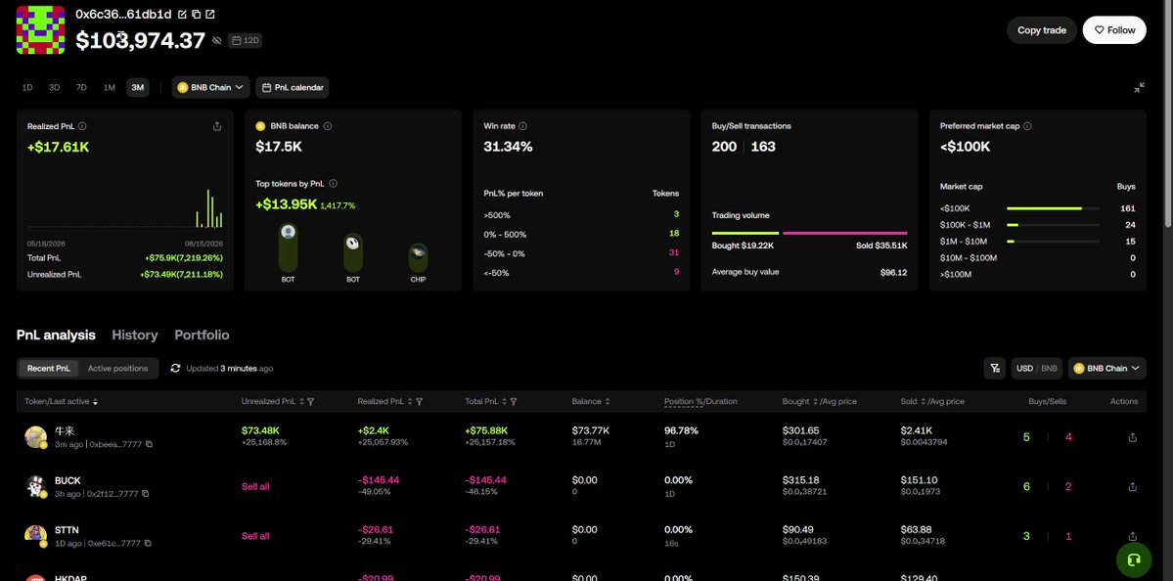Show info for Win rate
Screen dimensions: 1173x581
pyautogui.click(x=523, y=126)
